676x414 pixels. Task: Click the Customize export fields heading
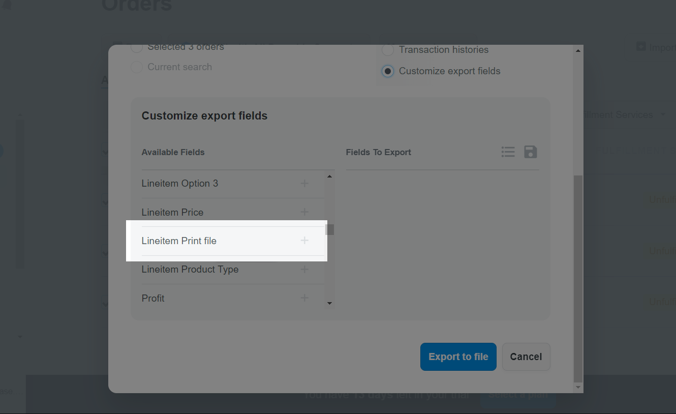point(204,116)
